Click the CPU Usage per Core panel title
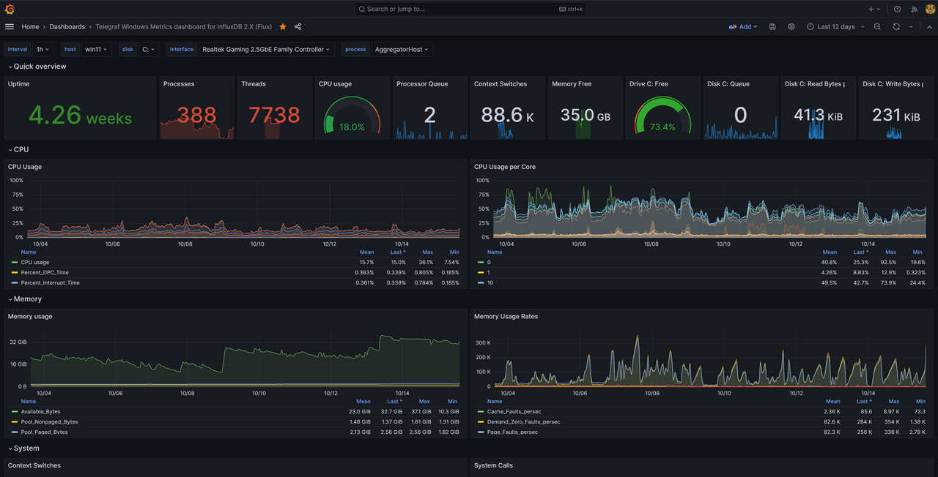 click(x=505, y=167)
